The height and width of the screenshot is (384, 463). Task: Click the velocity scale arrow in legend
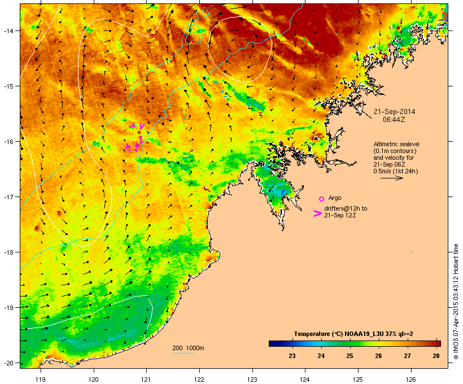391,178
